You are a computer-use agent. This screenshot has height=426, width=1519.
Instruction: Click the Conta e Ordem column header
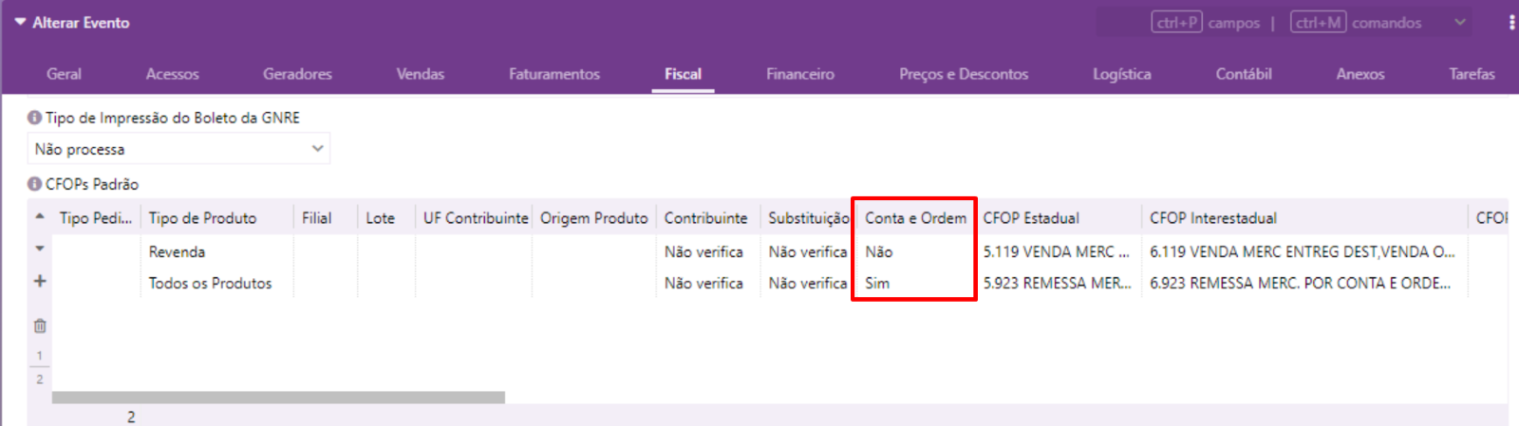pyautogui.click(x=915, y=218)
